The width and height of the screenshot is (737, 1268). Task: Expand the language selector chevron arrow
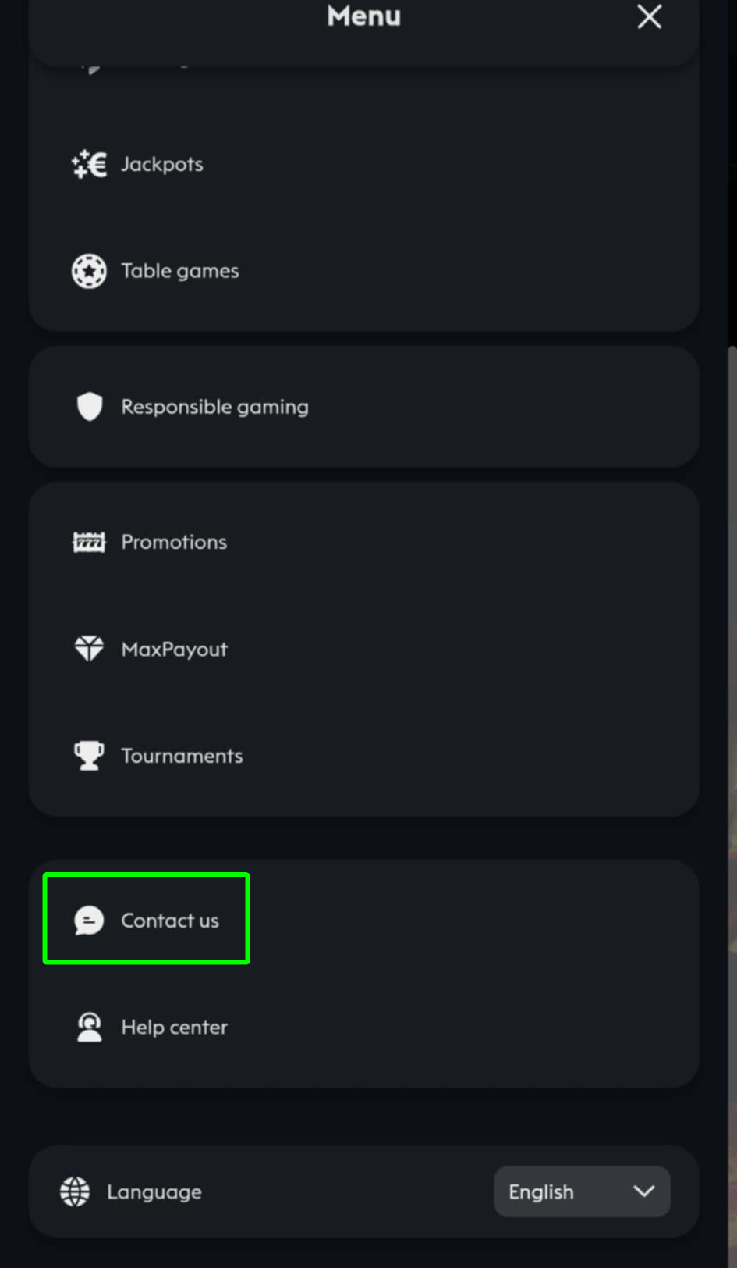click(x=643, y=1191)
